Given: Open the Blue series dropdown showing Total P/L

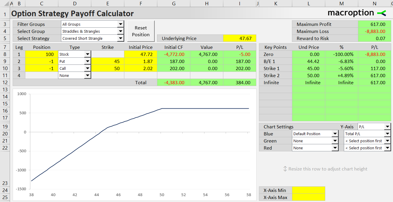Looking at the screenshot, I should pyautogui.click(x=387, y=134).
